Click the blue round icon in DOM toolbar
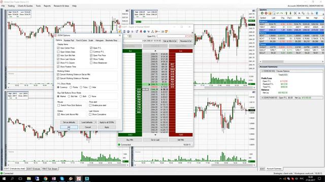 (145, 31)
